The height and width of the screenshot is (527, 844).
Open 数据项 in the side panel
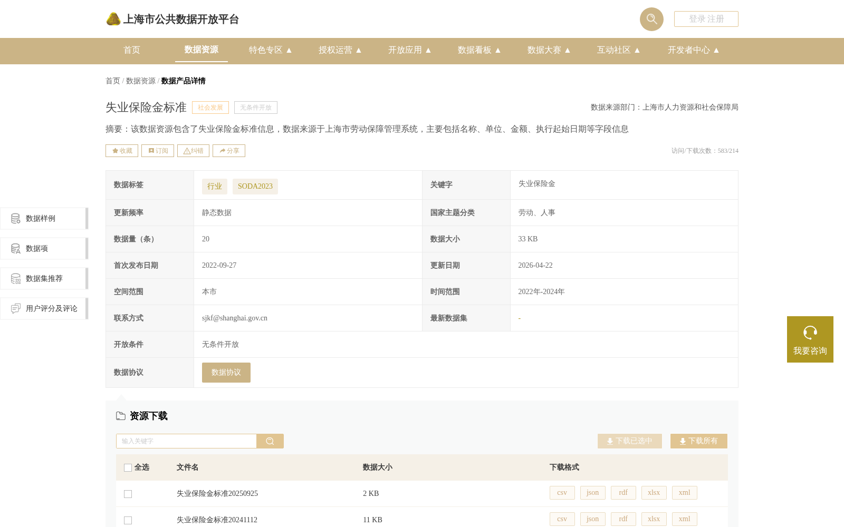[x=44, y=248]
